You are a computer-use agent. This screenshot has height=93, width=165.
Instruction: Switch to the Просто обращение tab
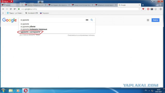tap(34, 5)
